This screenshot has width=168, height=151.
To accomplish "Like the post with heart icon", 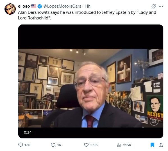I will (86, 145).
